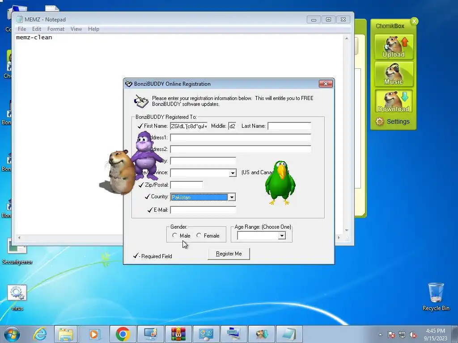This screenshot has width=458, height=343.
Task: Click the ChomikBox Download button
Action: (394, 101)
